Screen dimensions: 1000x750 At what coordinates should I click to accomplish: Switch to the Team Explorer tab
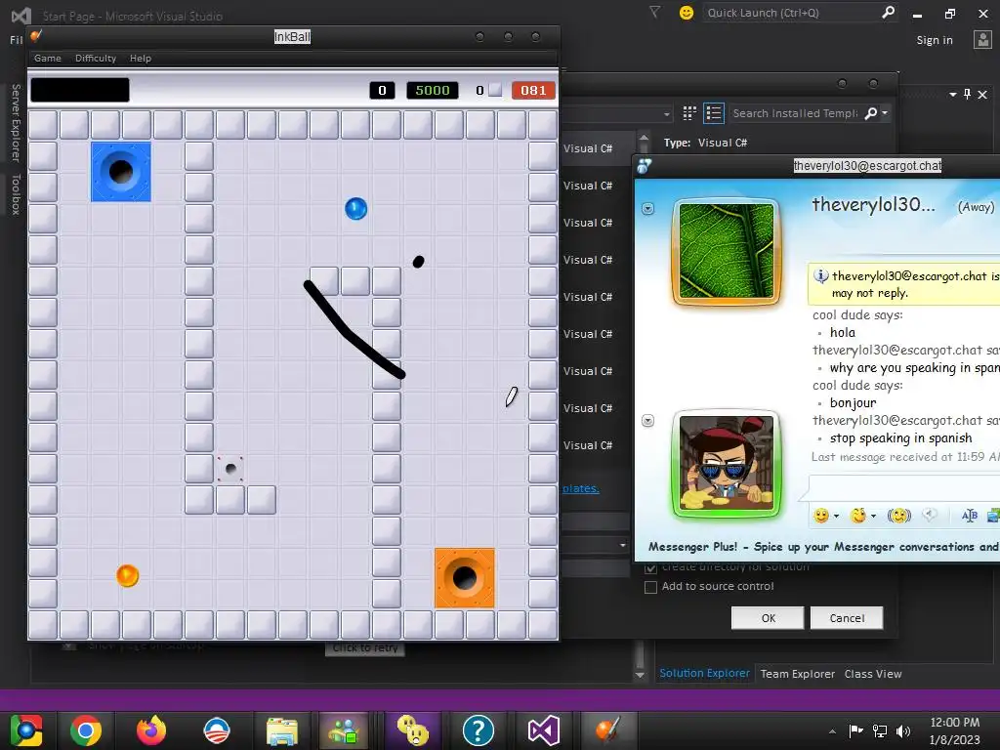(x=797, y=674)
